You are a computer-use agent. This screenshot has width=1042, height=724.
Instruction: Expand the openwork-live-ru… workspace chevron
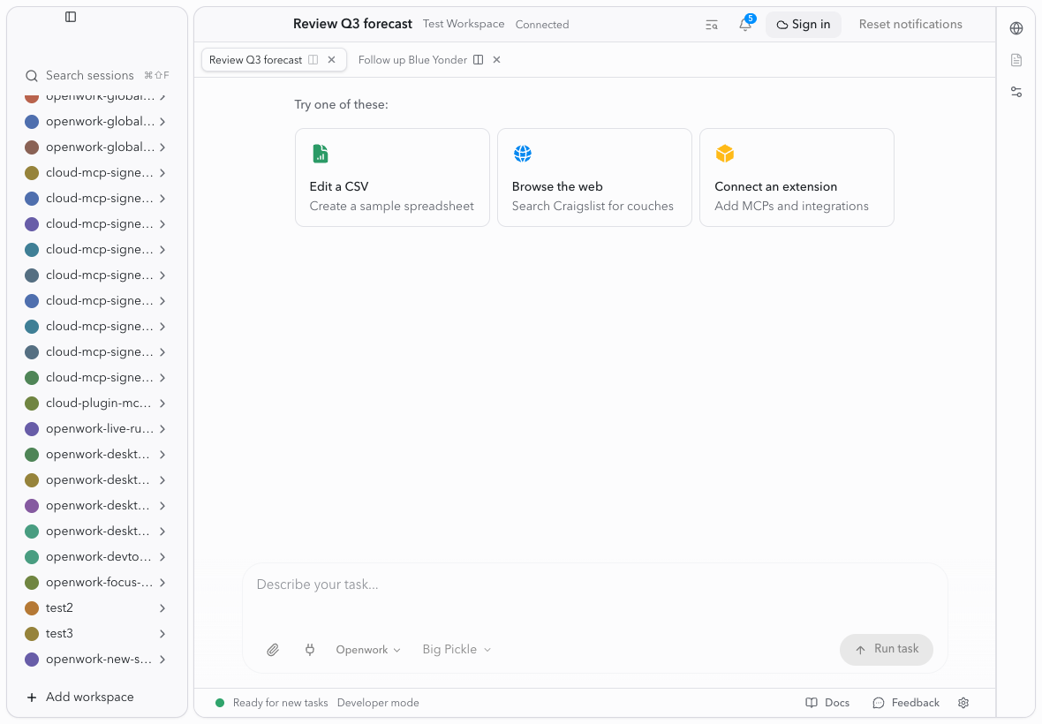point(162,429)
